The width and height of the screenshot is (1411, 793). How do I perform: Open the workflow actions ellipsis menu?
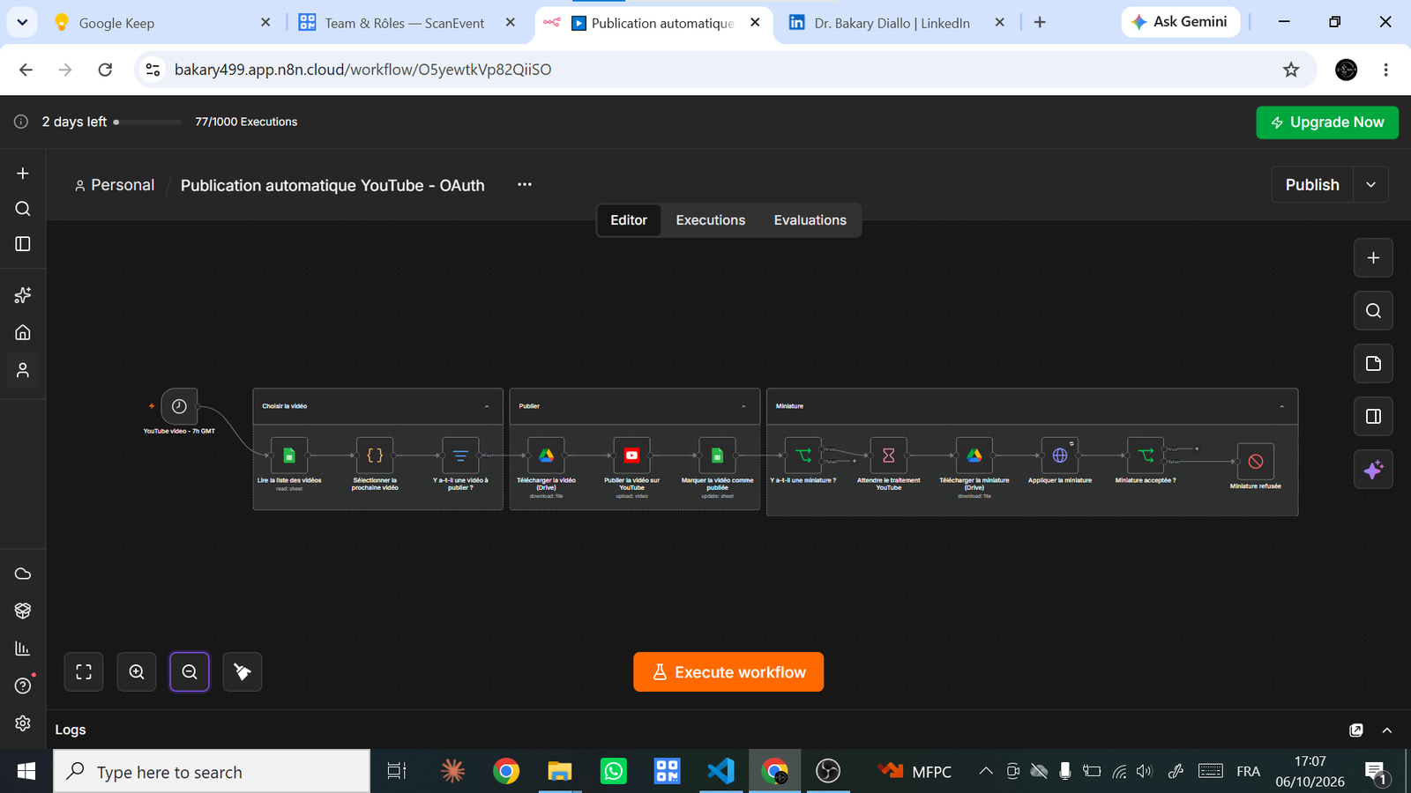tap(525, 185)
